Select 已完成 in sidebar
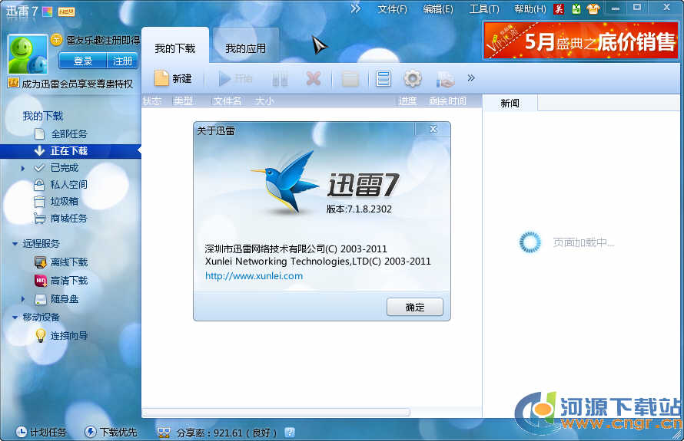The image size is (684, 441). click(64, 168)
